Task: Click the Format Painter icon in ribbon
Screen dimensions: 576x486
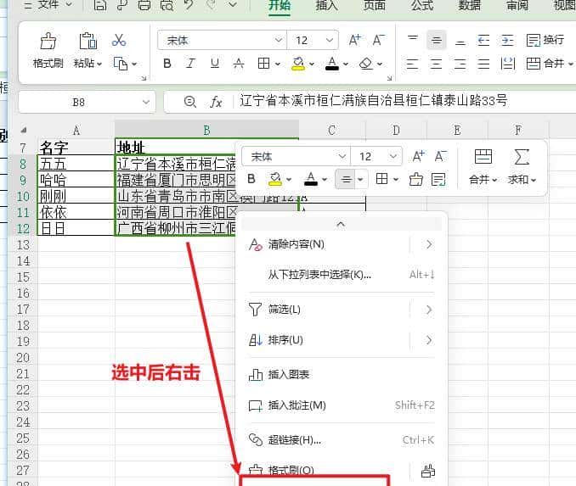Action: pyautogui.click(x=48, y=41)
